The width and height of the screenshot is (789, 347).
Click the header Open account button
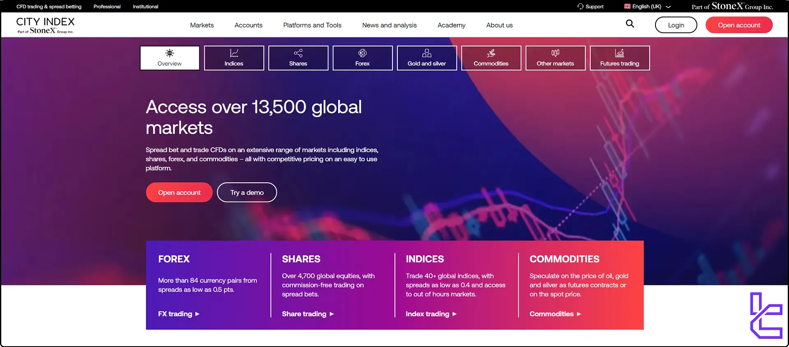739,25
